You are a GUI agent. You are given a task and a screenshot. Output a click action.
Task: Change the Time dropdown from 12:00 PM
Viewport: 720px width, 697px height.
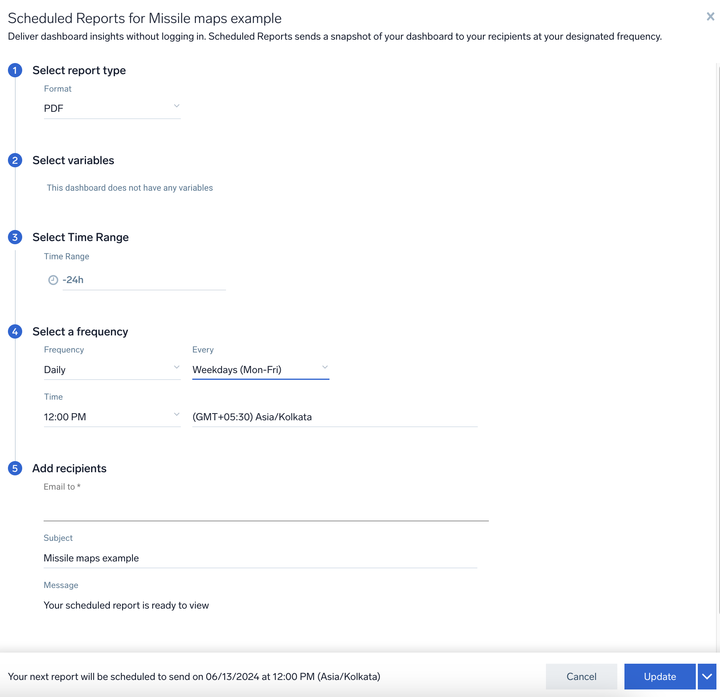point(112,417)
